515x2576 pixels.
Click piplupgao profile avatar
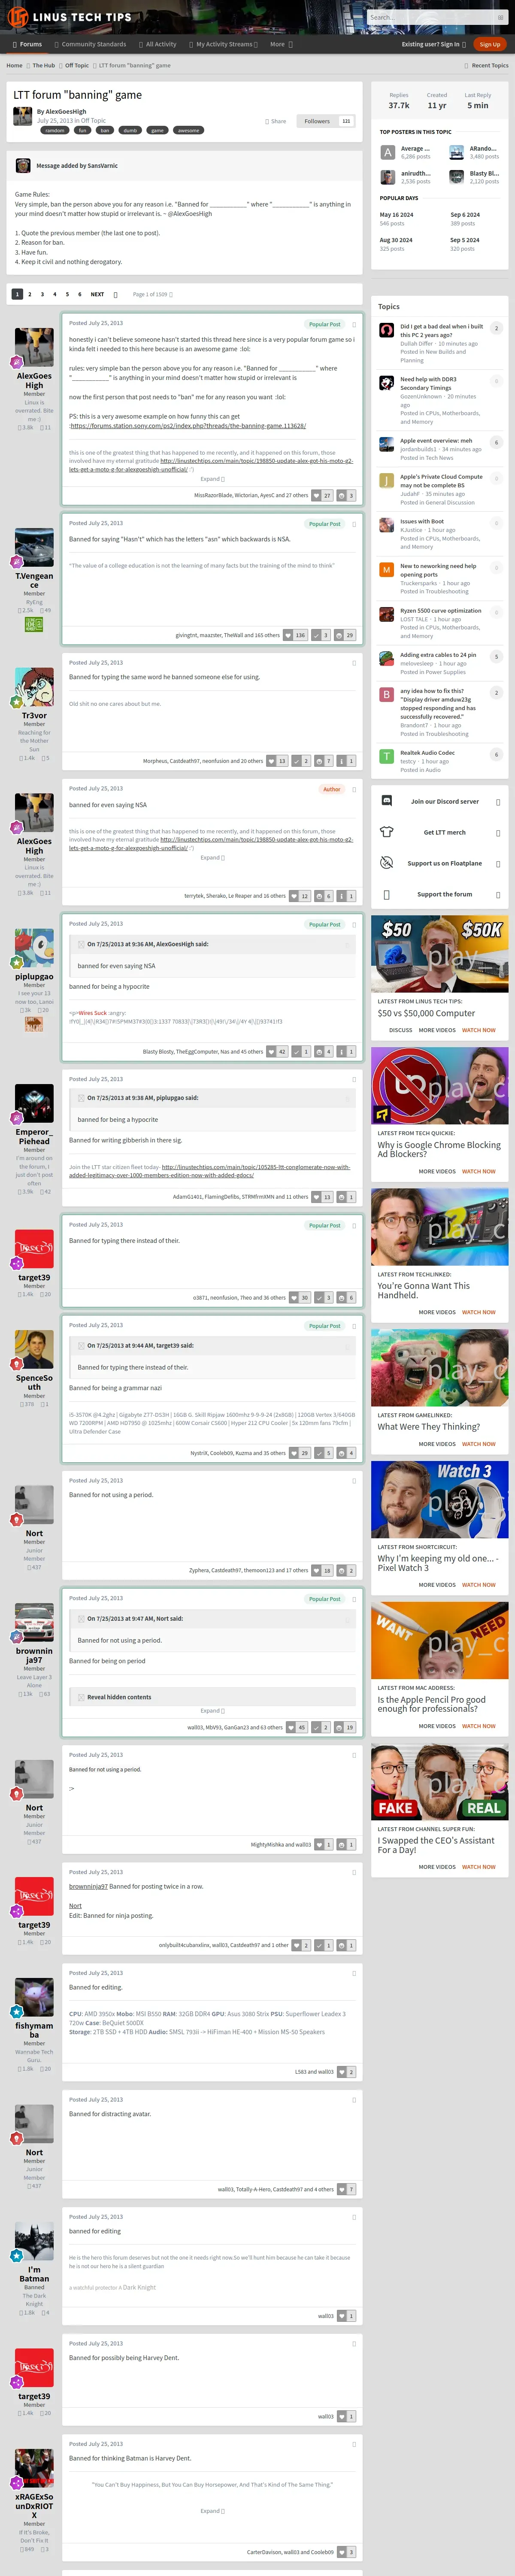(x=34, y=949)
